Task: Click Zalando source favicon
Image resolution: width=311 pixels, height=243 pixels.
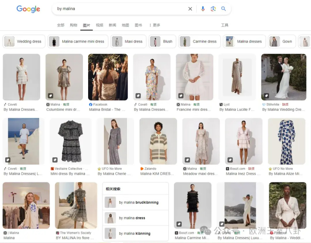Action: 142,169
